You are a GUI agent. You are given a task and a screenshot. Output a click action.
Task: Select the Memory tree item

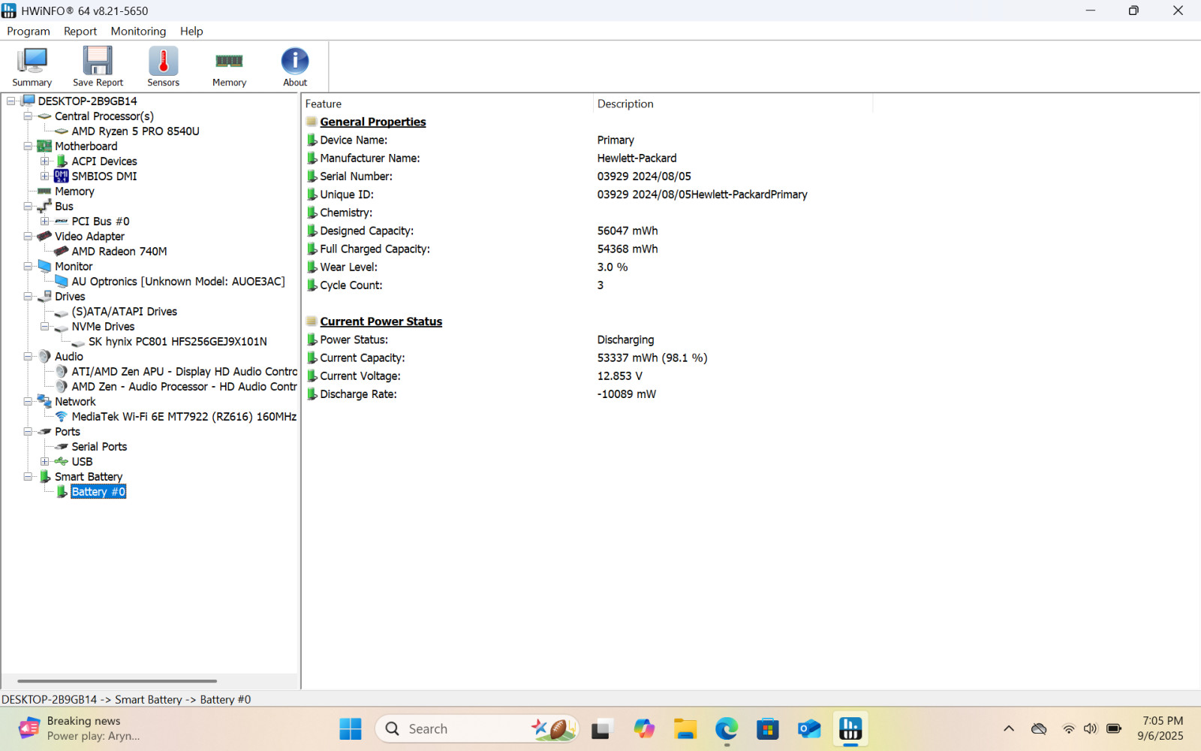click(74, 191)
